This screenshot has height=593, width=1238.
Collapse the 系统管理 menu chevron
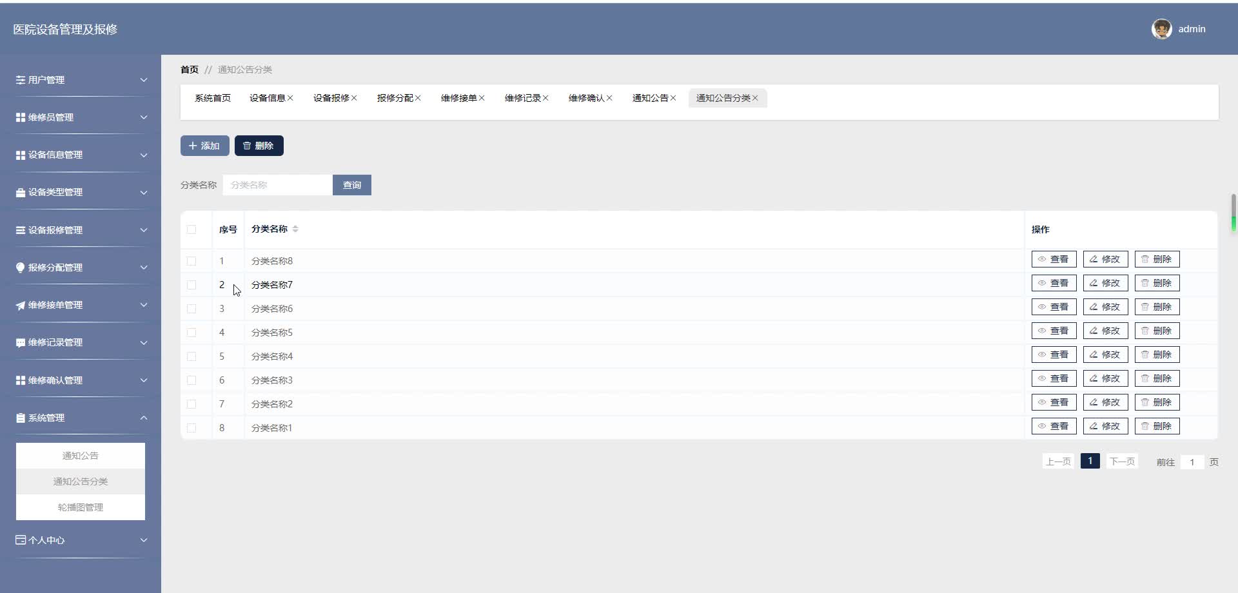click(144, 418)
